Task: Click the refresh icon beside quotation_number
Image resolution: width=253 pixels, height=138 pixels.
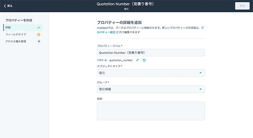Action: point(144,60)
